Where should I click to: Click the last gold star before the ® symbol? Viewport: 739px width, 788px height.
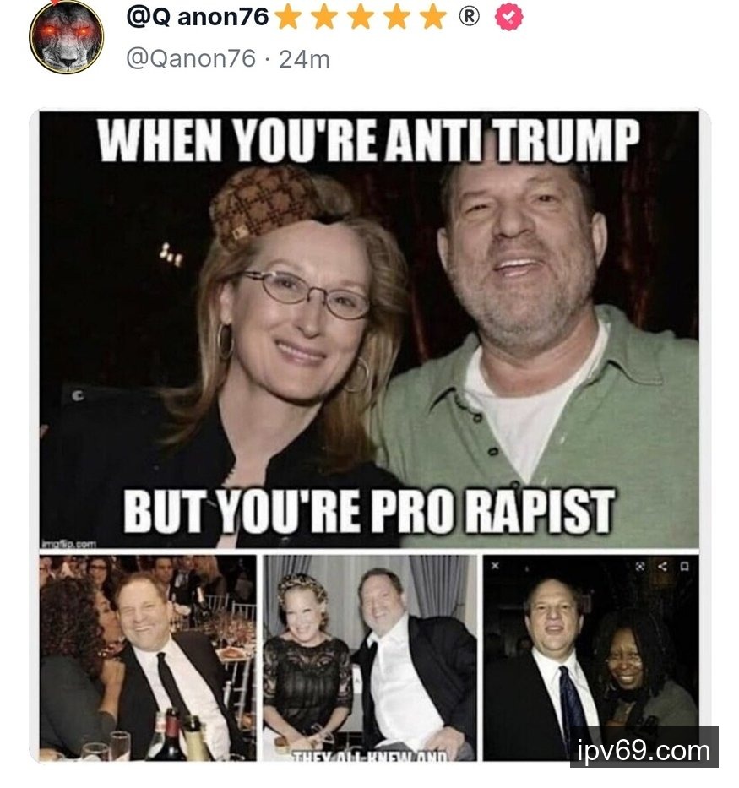(432, 17)
